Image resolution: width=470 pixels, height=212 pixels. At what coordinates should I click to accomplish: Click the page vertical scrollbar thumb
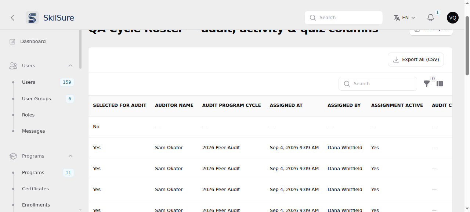467,46
